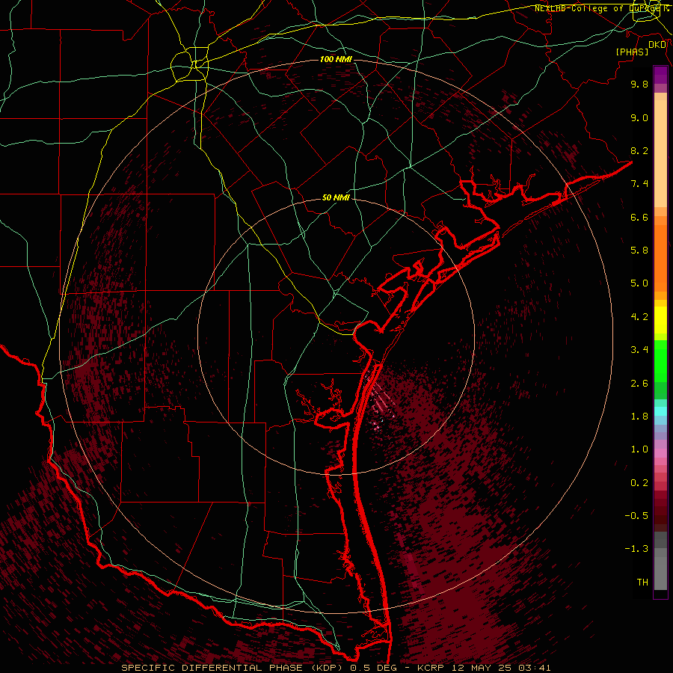The height and width of the screenshot is (673, 673).
Task: Click the 1.8 scale label
Action: tap(639, 417)
